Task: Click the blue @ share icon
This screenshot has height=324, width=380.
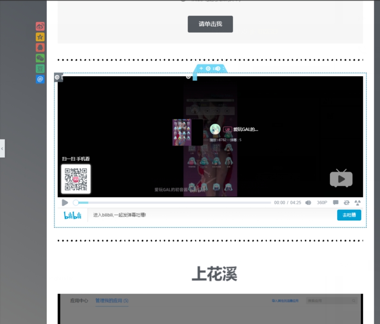Action: coord(40,79)
